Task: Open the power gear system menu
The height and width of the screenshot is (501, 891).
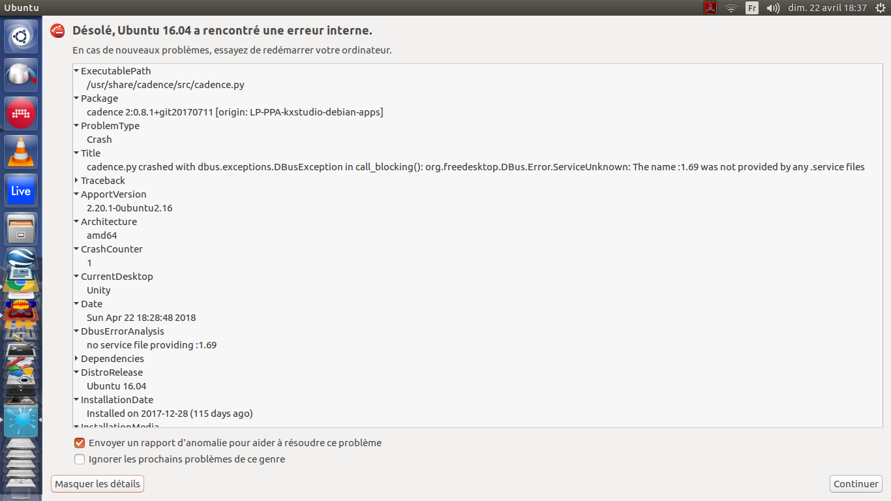Action: pos(880,8)
